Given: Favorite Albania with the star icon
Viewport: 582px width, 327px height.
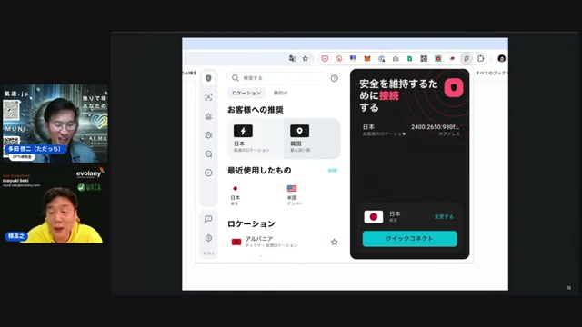Looking at the screenshot, I should pyautogui.click(x=334, y=242).
